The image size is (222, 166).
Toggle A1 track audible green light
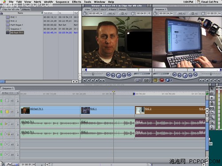[x=1, y=124]
